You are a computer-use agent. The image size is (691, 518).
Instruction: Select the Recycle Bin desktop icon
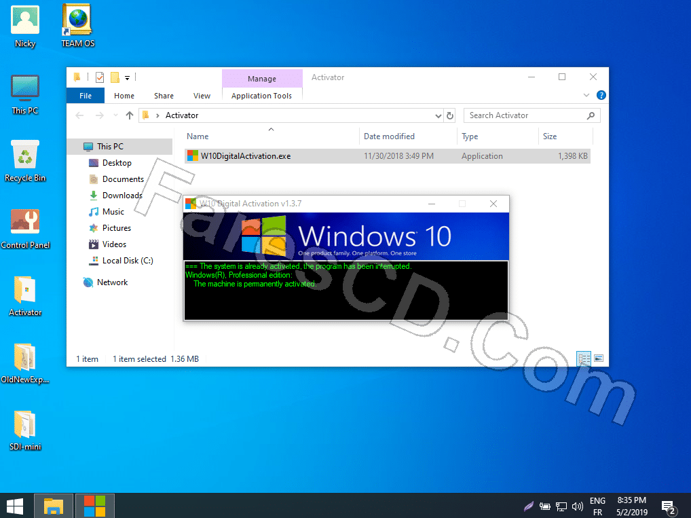[25, 161]
